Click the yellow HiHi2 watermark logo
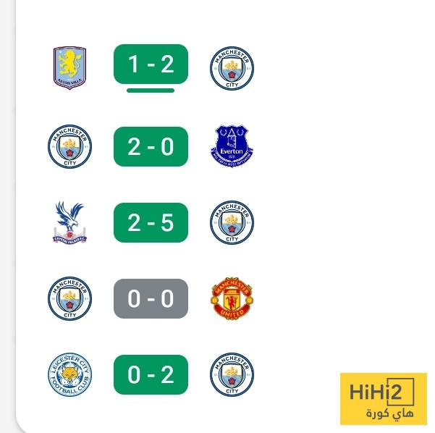 pyautogui.click(x=383, y=398)
